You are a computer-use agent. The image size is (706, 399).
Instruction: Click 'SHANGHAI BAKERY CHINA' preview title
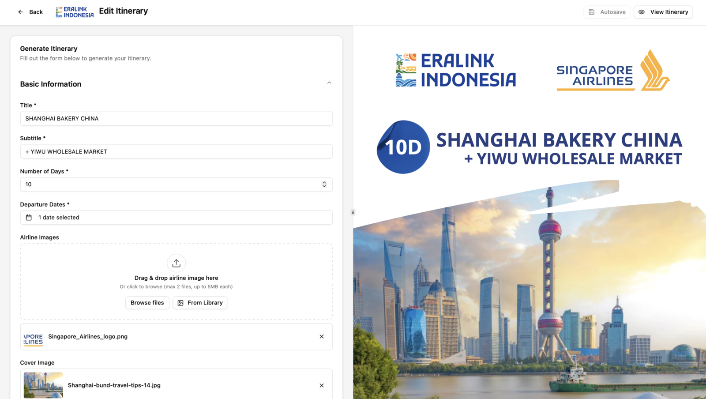click(559, 140)
